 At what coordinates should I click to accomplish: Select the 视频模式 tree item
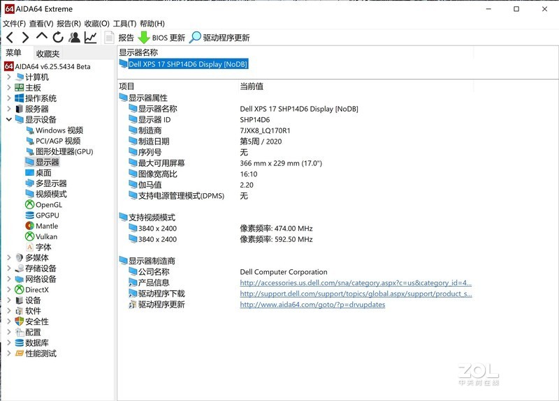tap(51, 194)
